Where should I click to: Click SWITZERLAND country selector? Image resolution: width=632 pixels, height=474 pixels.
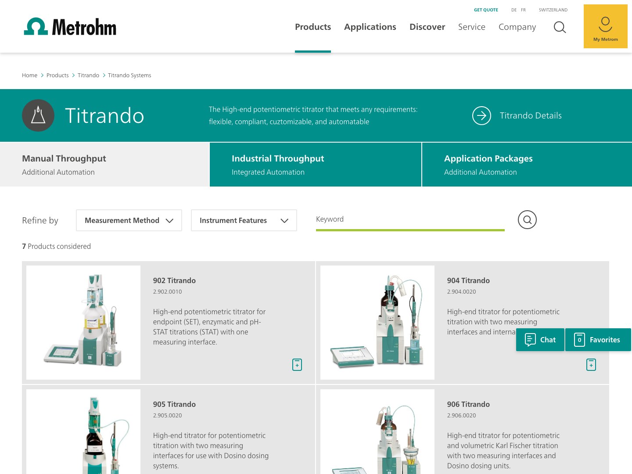click(553, 10)
